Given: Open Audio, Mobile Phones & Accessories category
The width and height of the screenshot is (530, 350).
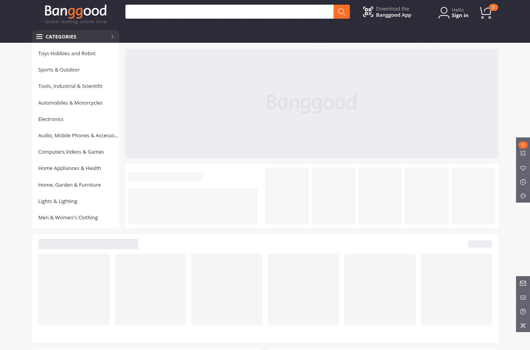Looking at the screenshot, I should click(78, 135).
